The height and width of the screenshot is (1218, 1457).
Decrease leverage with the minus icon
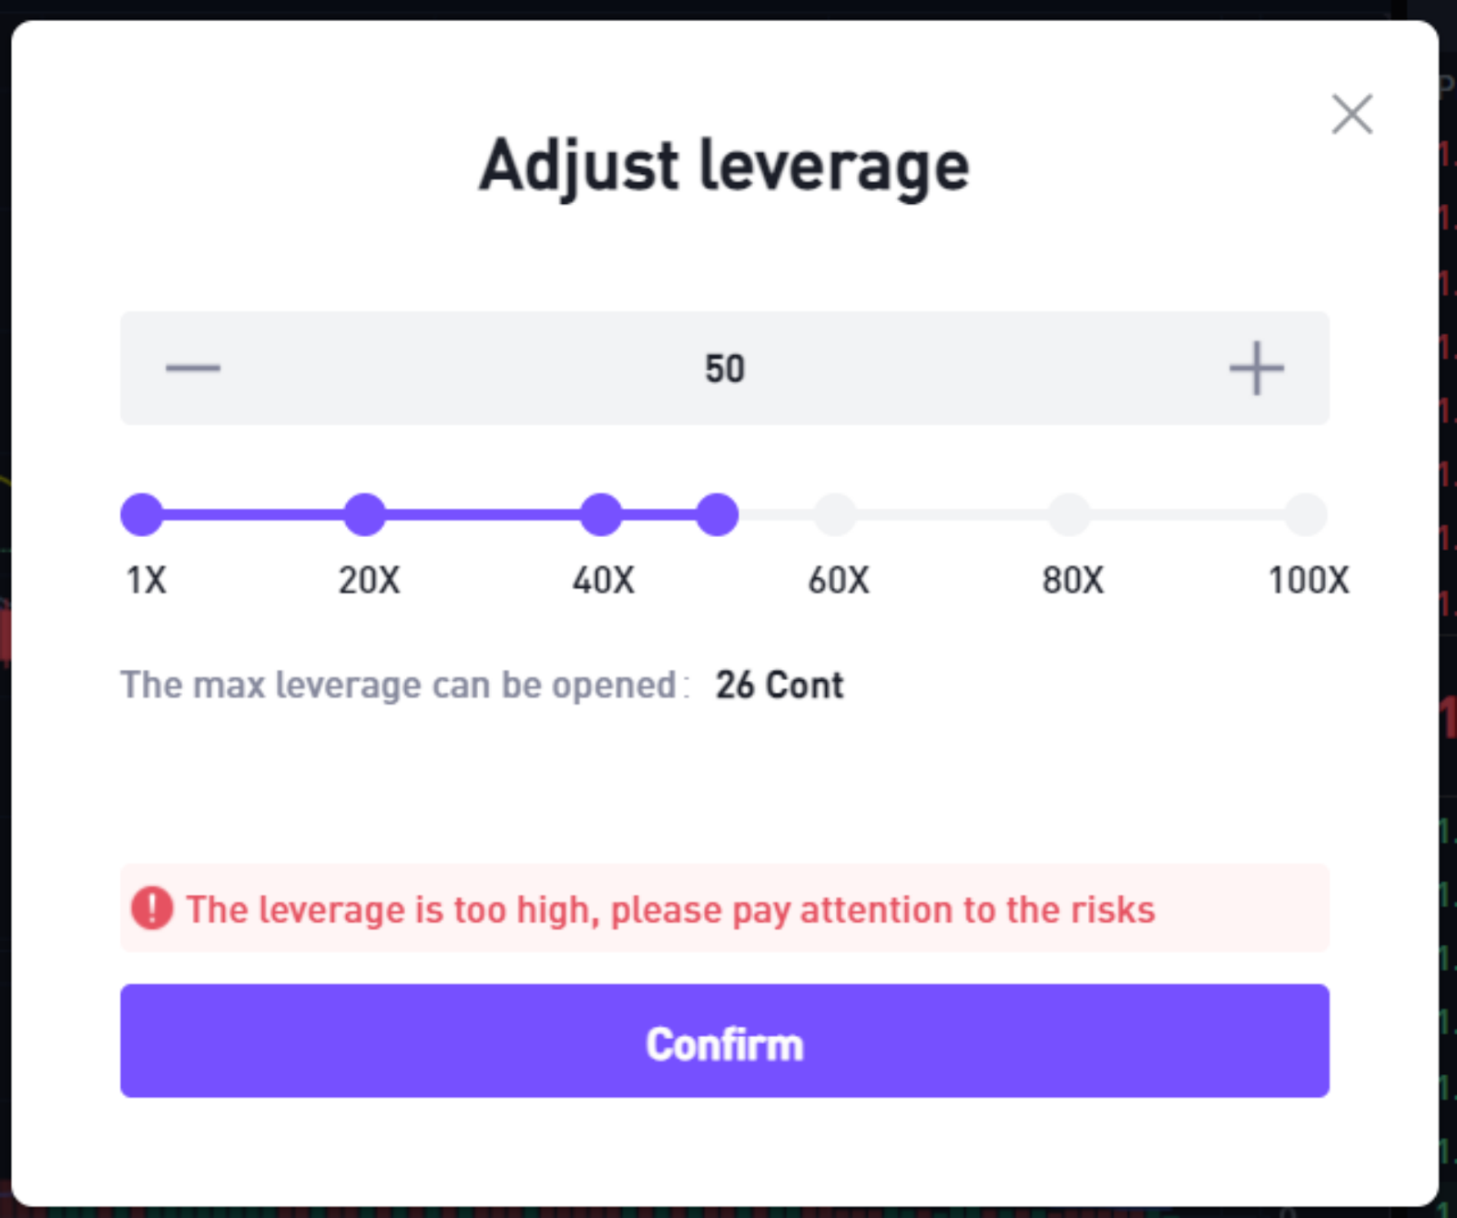coord(193,368)
